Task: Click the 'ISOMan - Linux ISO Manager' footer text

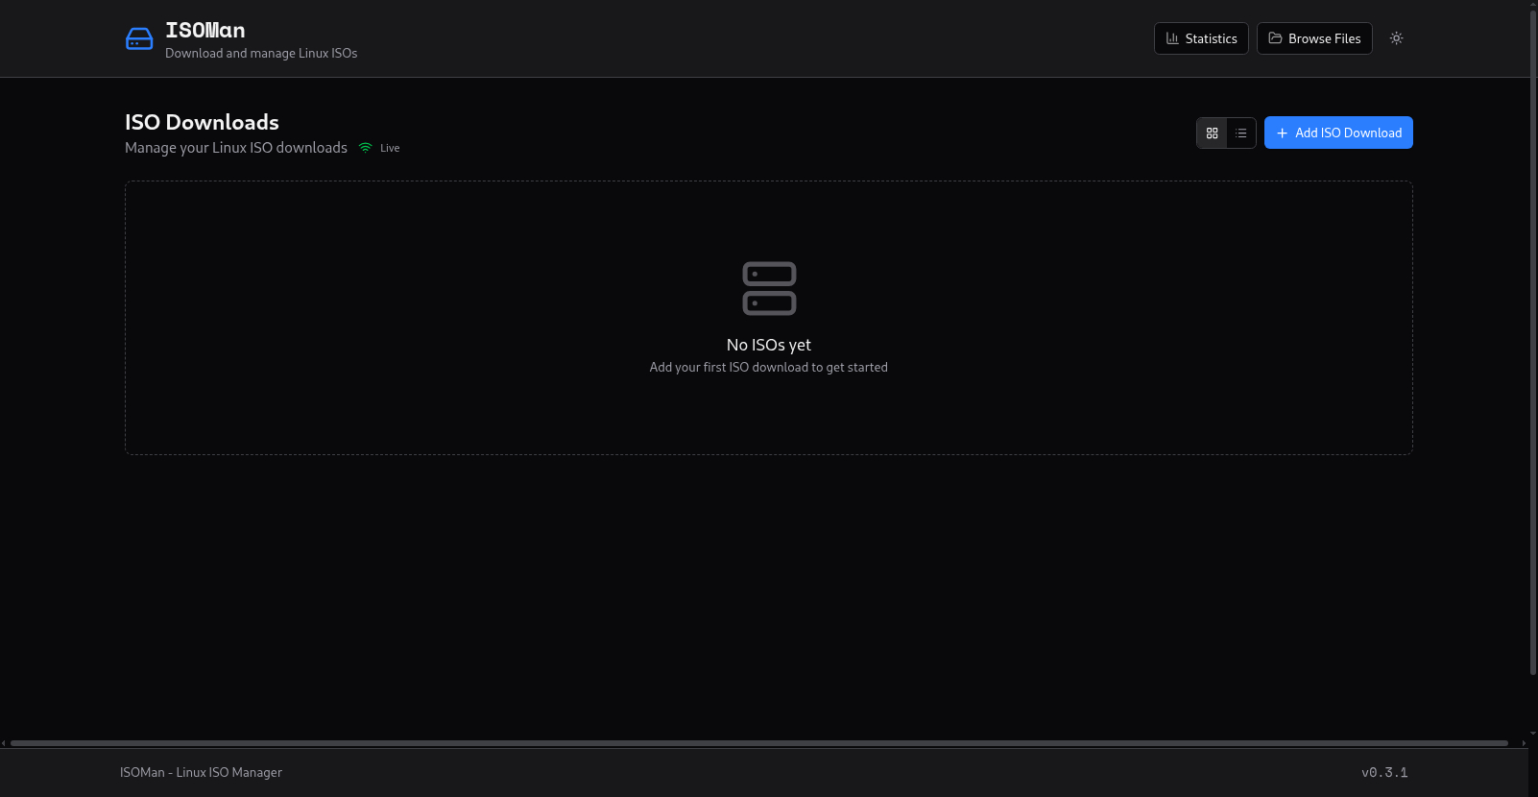Action: tap(201, 772)
